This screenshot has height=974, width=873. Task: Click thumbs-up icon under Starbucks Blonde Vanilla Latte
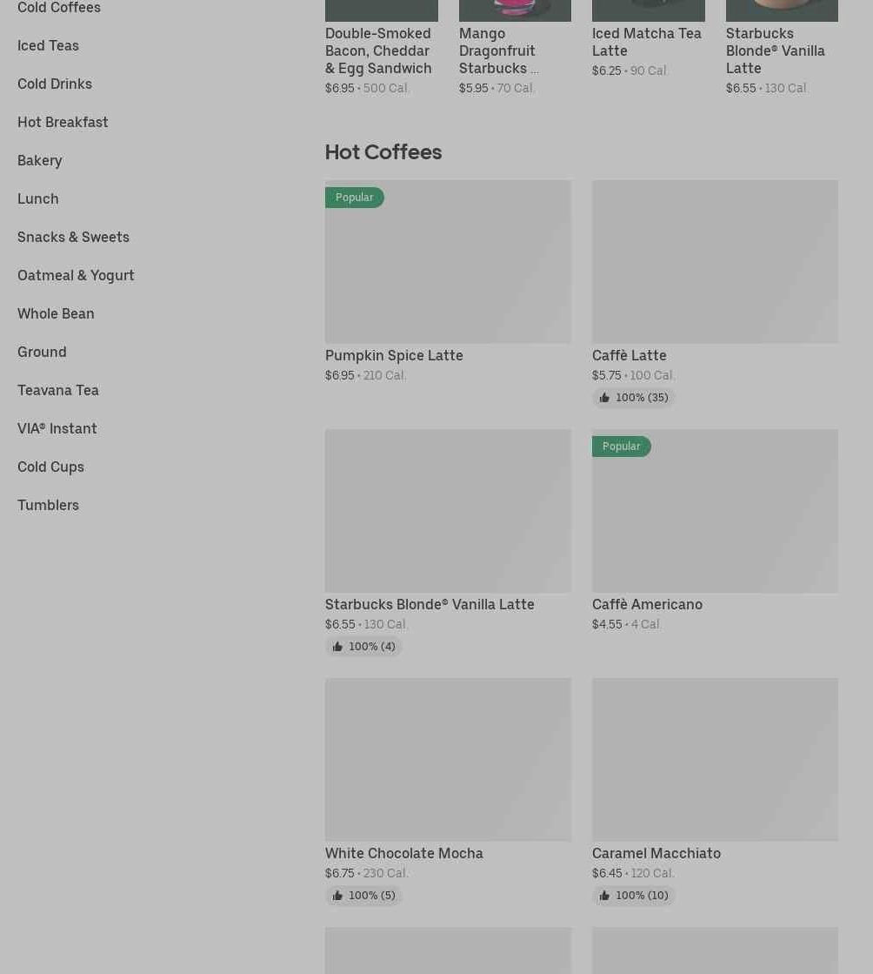(337, 647)
